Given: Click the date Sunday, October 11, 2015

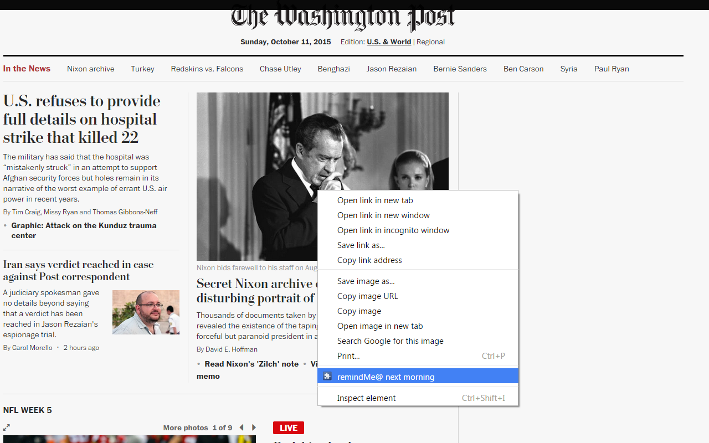Looking at the screenshot, I should (x=286, y=42).
